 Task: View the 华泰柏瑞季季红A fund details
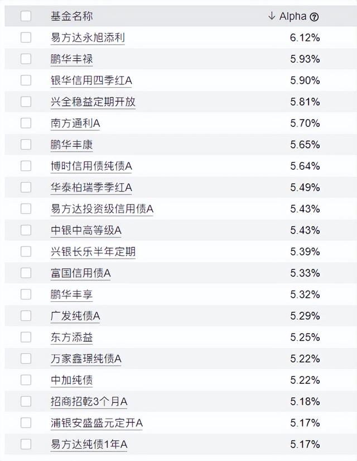[x=91, y=187]
